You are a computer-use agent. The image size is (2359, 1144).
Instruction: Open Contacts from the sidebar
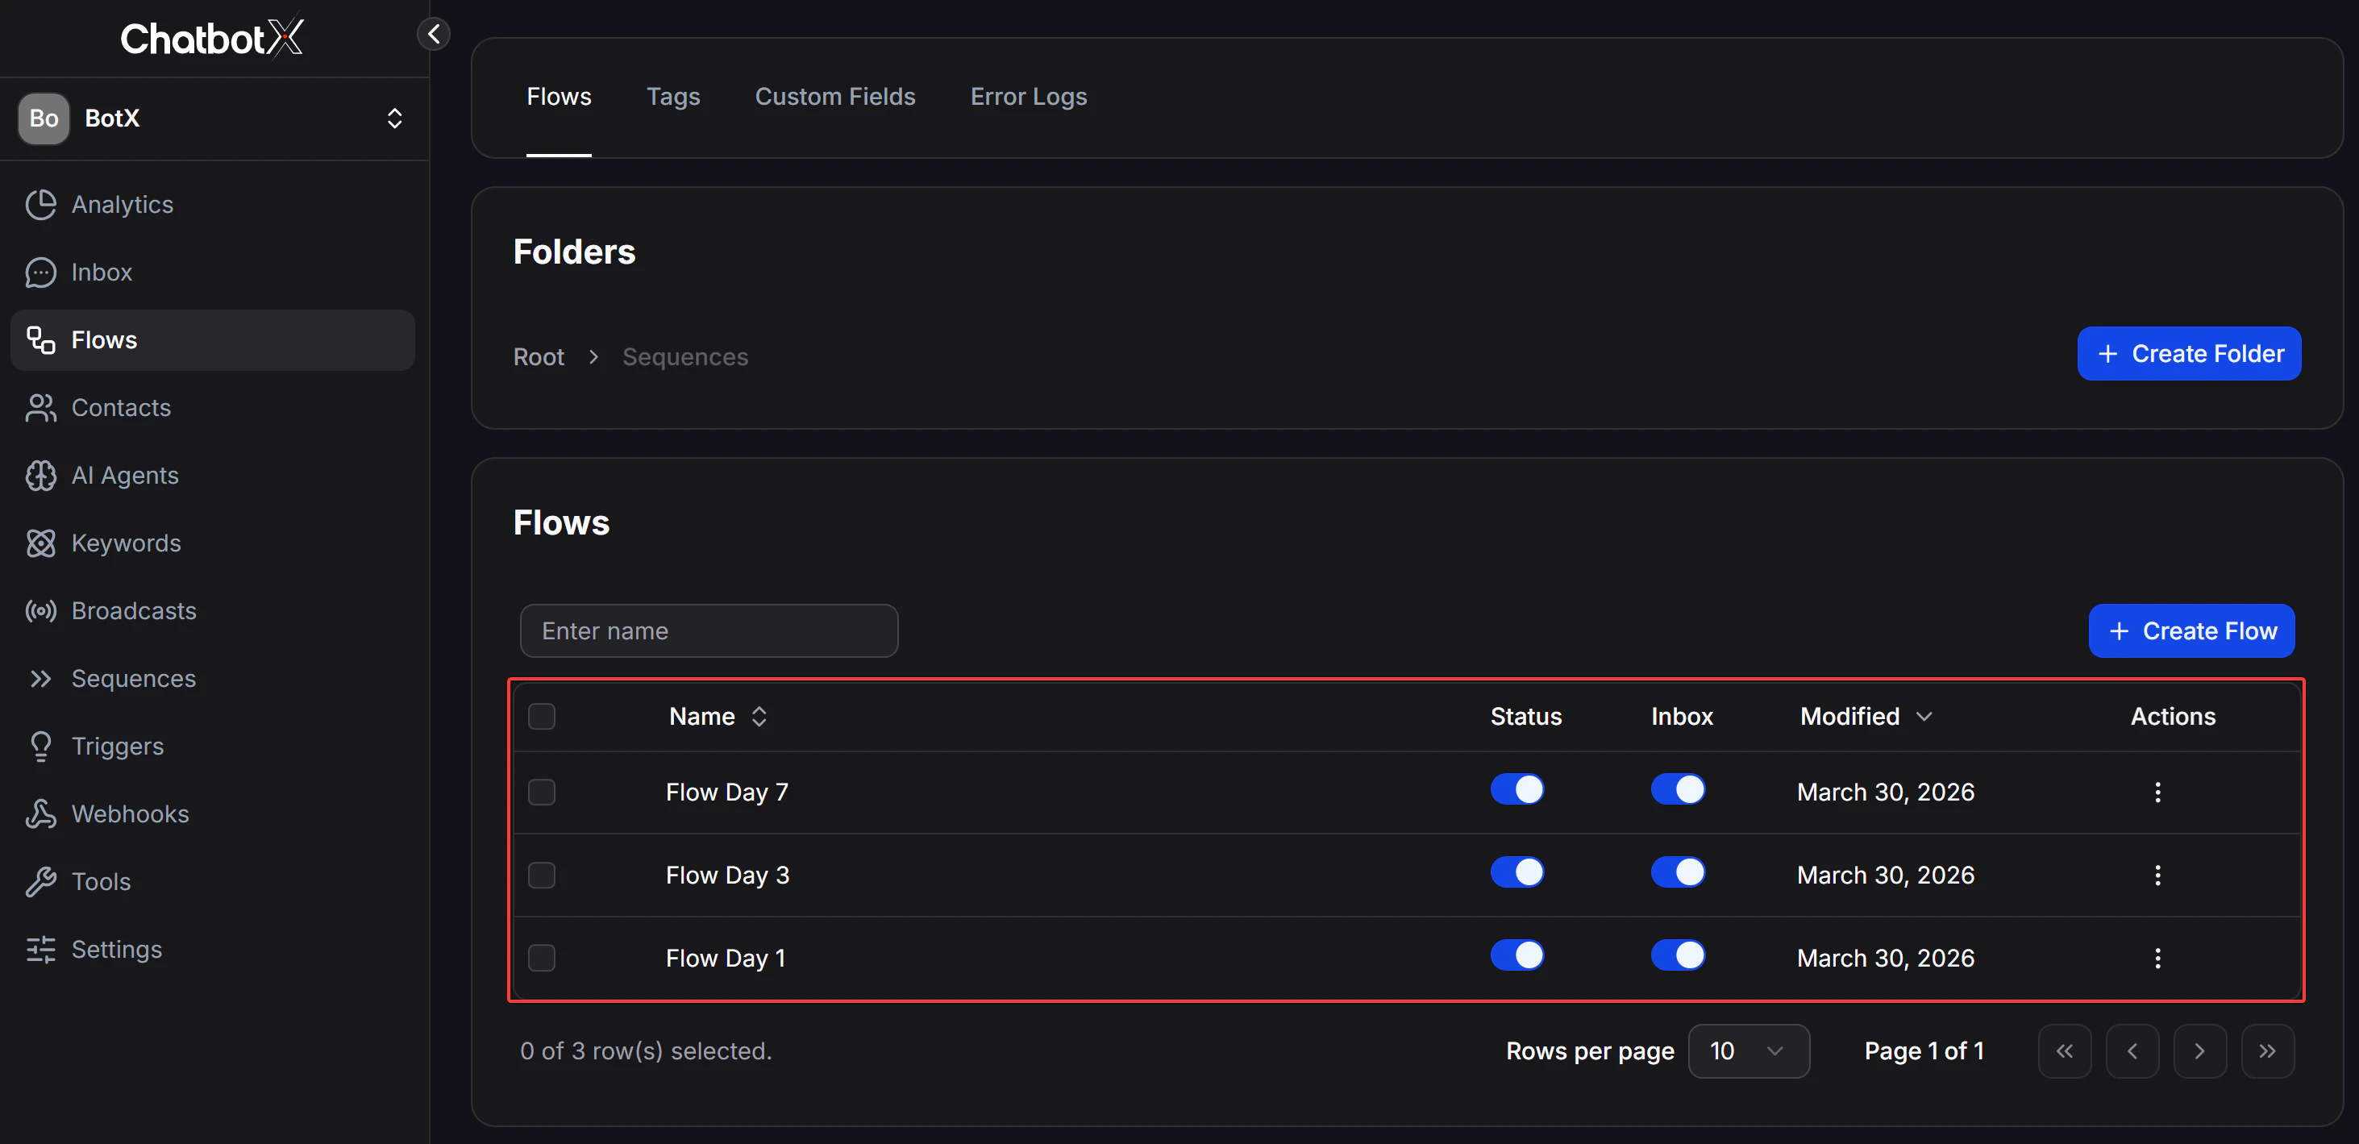click(213, 408)
